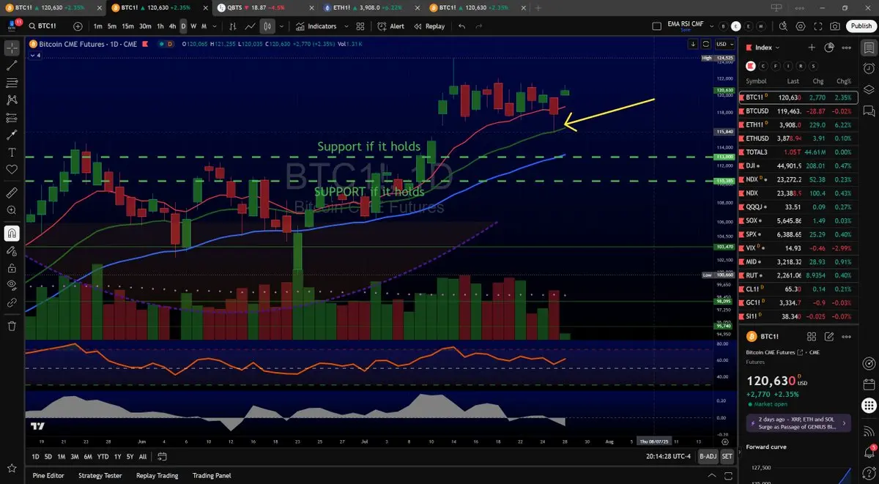The image size is (879, 484).
Task: Start bar Replay mode
Action: (x=429, y=26)
